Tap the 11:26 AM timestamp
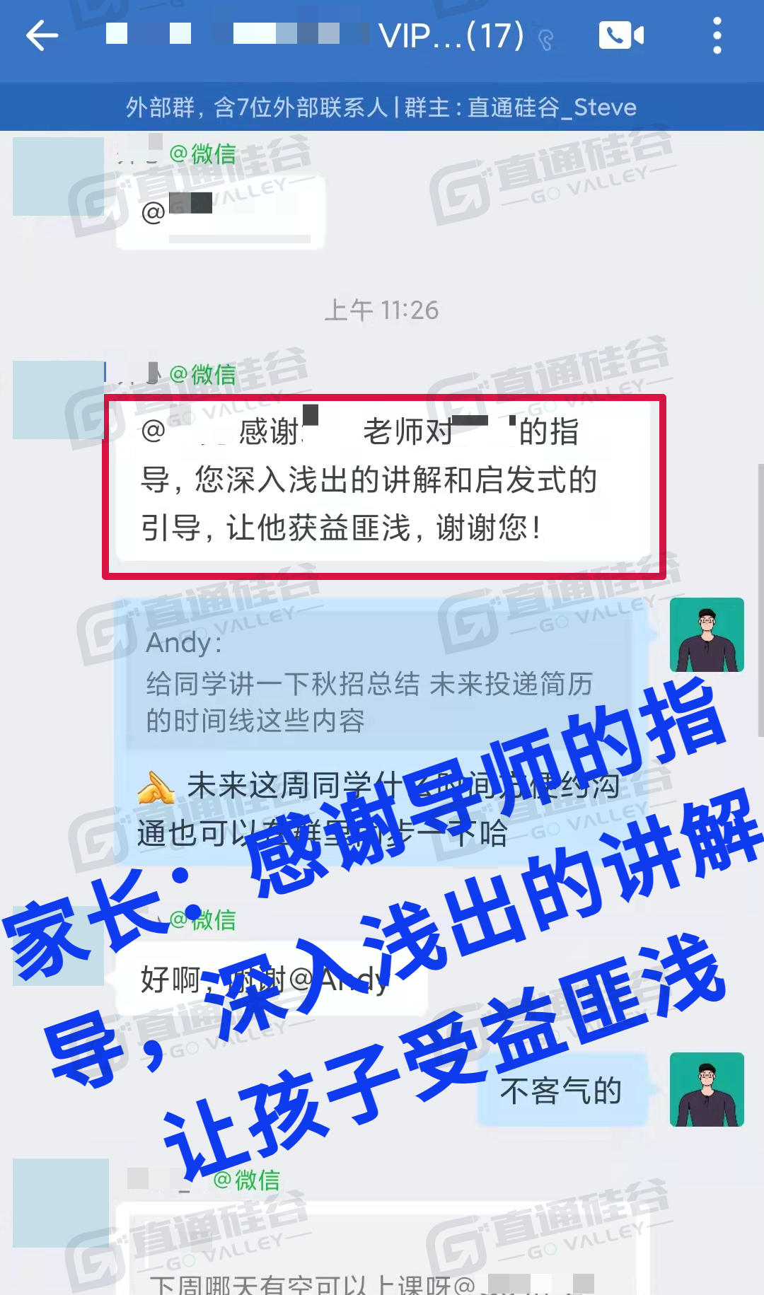Screen dimensions: 764x1295 tap(382, 310)
